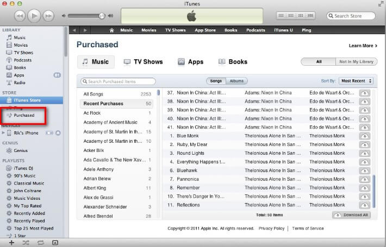Download Nixon In China track 37 cloud icon
386x247 pixels.
click(365, 93)
